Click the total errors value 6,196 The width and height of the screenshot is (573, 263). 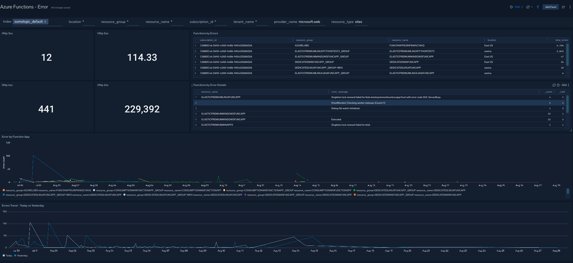560,46
